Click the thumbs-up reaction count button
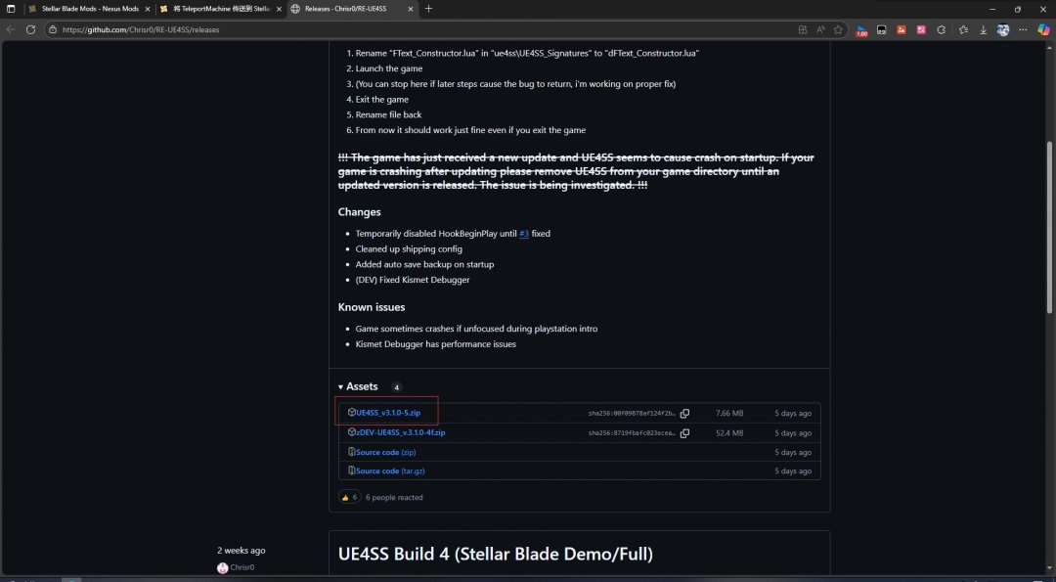The width and height of the screenshot is (1056, 582). pos(349,497)
